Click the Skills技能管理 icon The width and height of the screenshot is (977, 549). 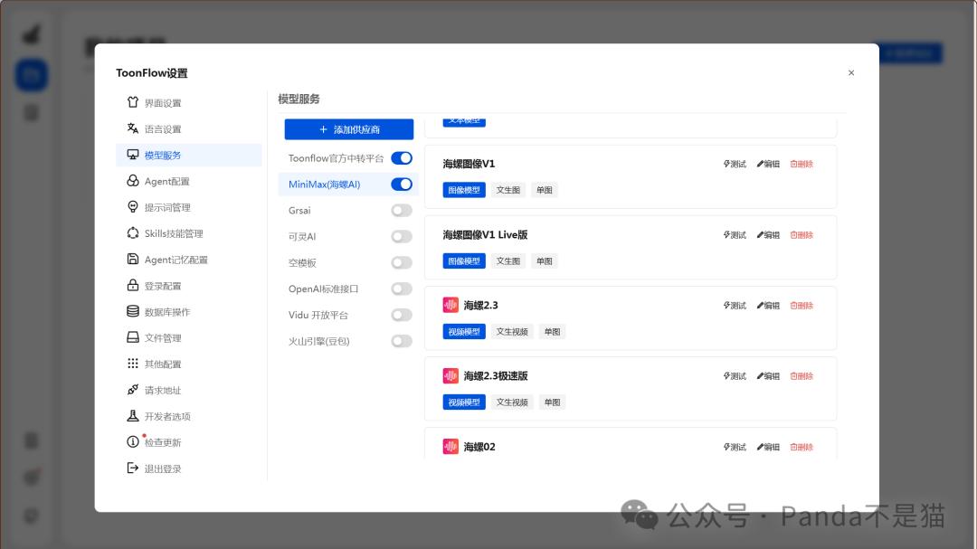coord(133,233)
